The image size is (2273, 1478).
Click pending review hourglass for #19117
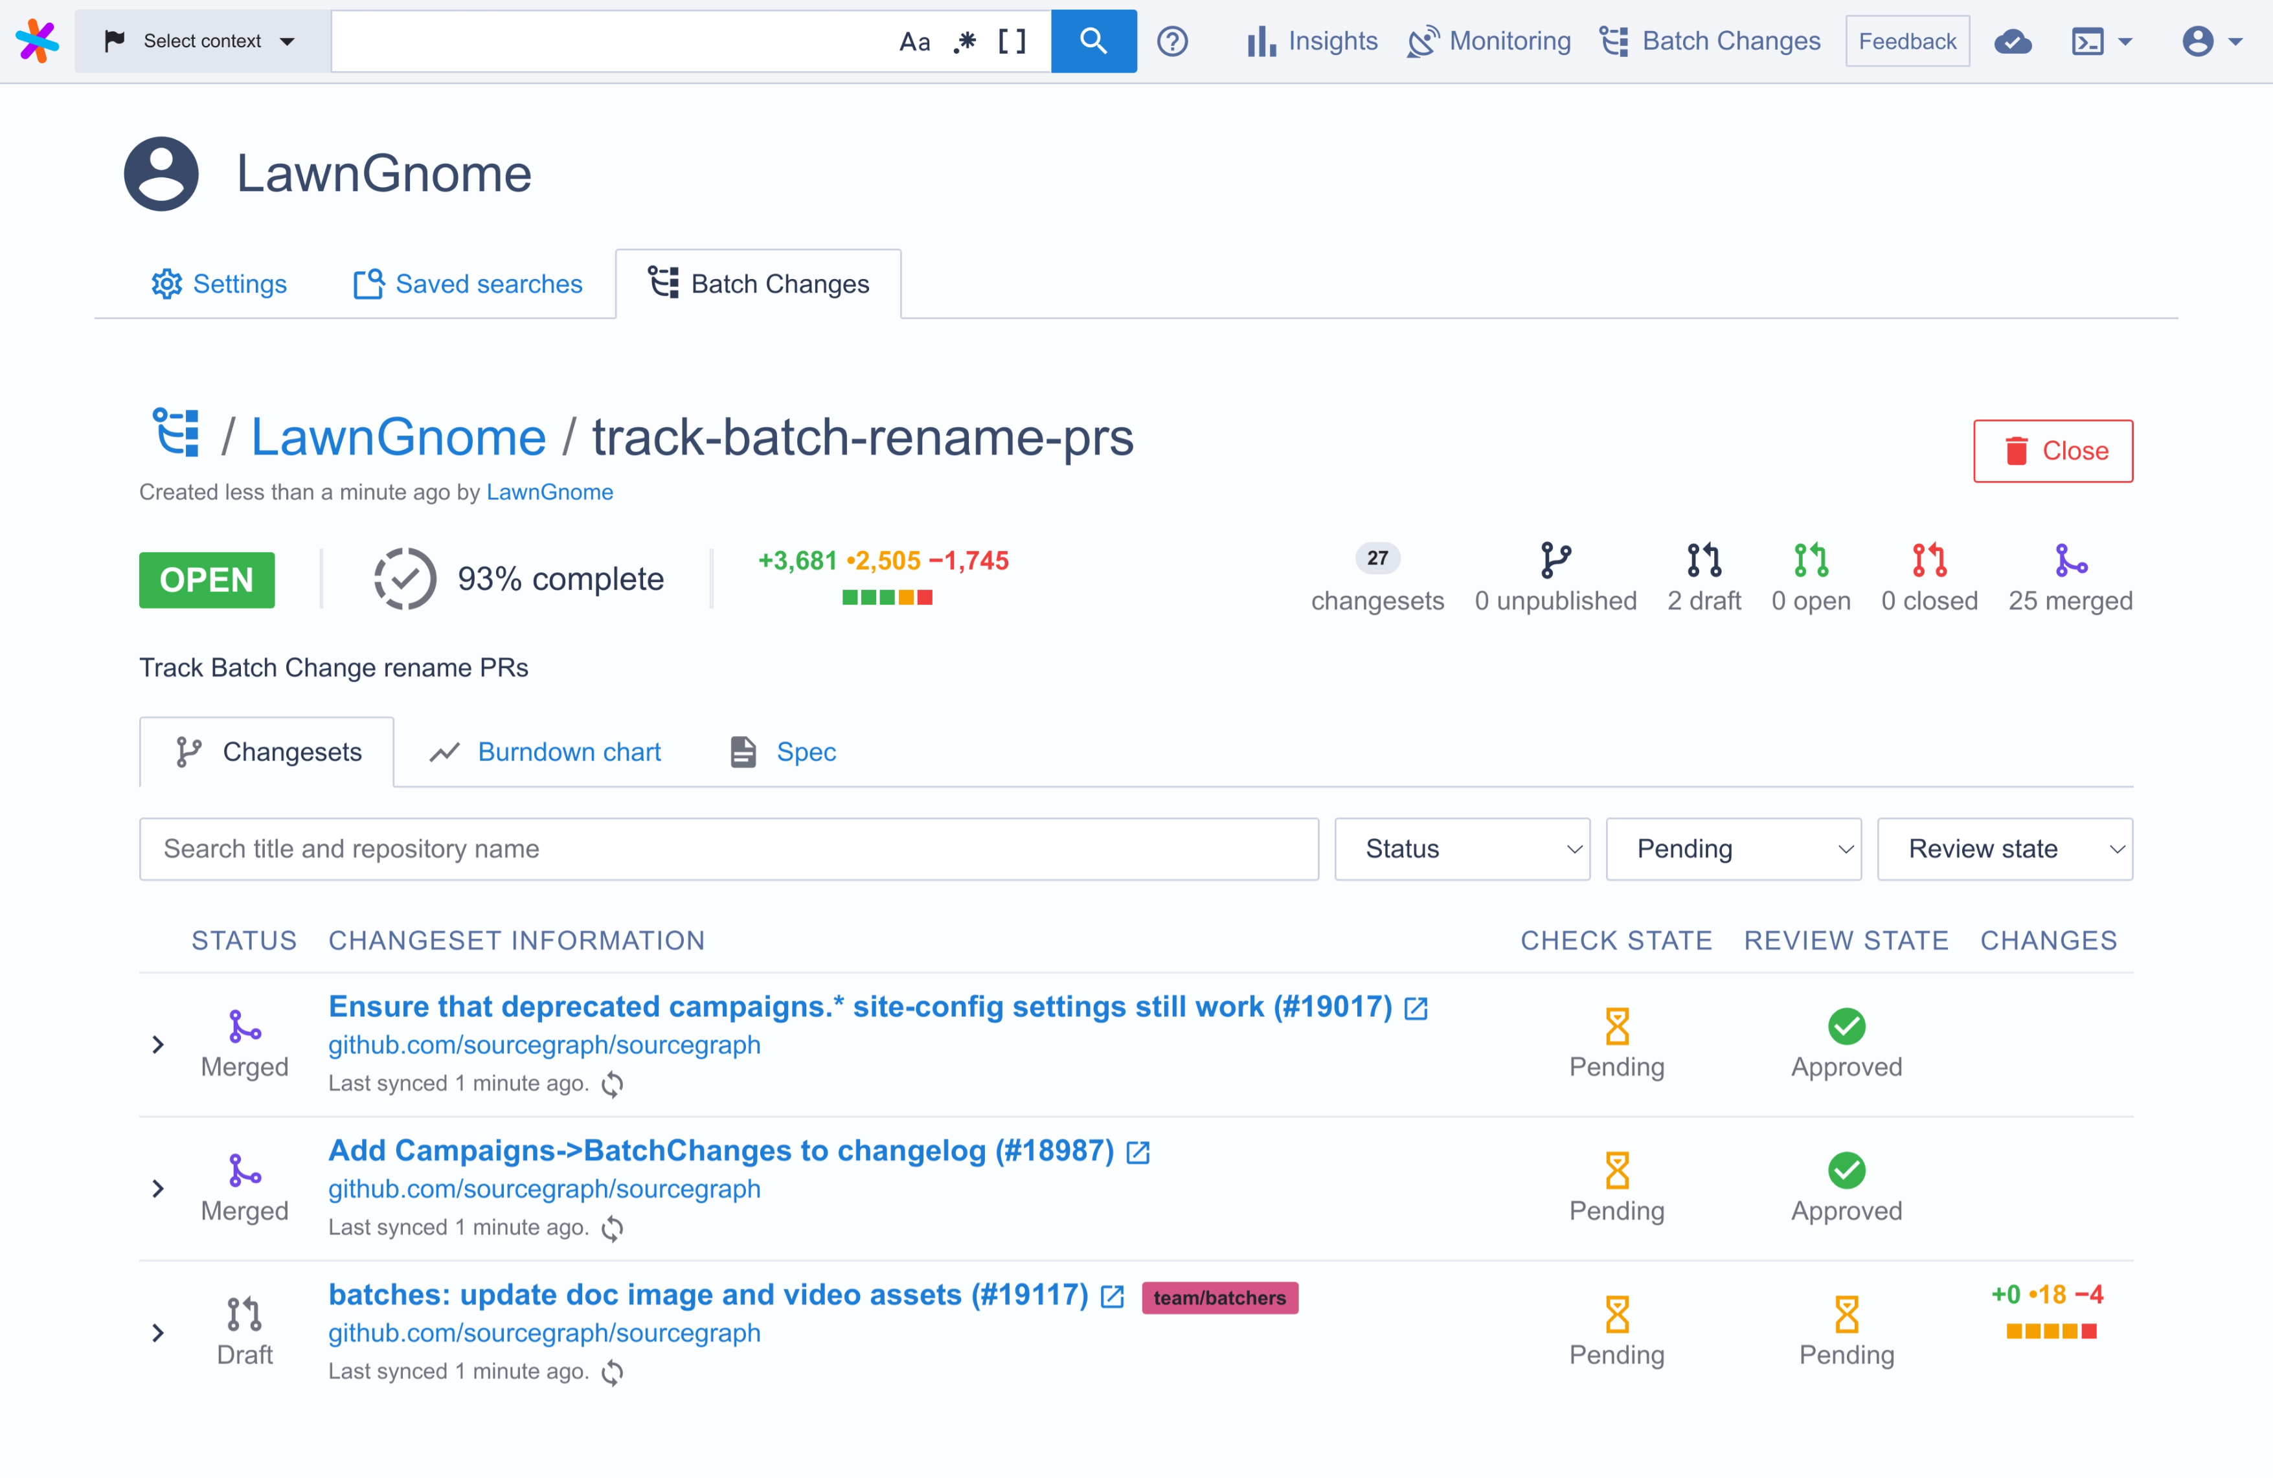(x=1846, y=1314)
